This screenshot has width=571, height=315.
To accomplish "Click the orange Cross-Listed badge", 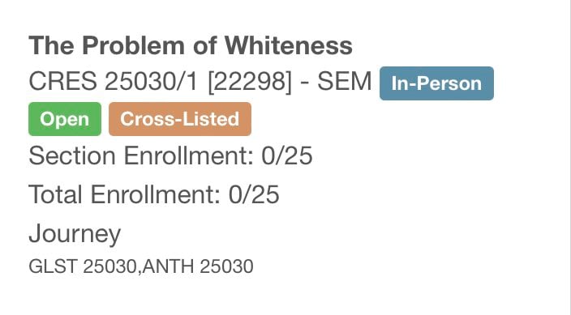I will click(180, 119).
